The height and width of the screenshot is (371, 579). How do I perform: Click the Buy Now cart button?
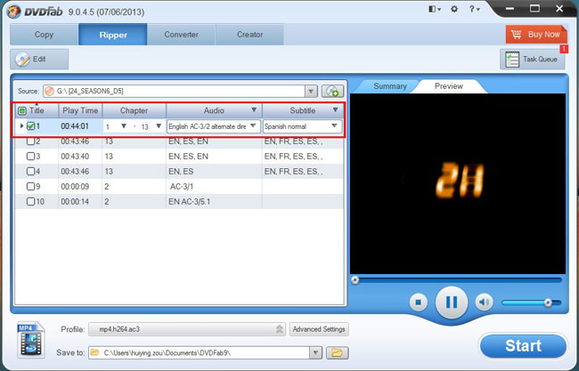tap(536, 35)
